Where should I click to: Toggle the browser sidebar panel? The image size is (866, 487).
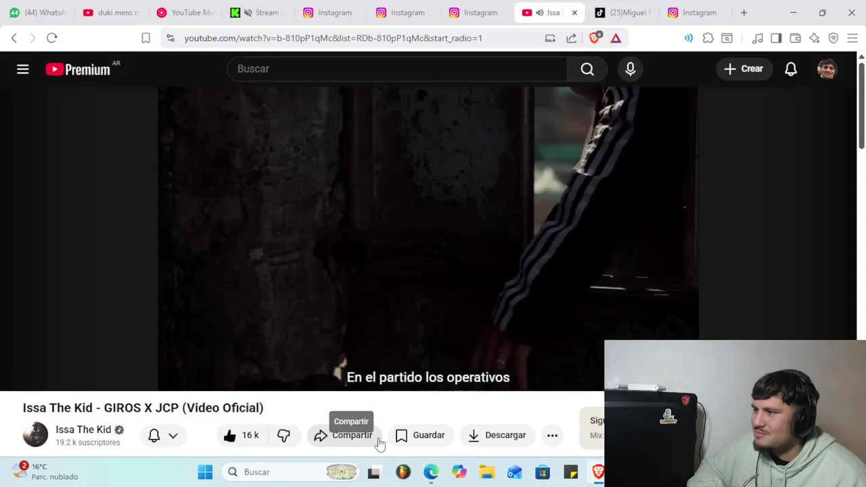tap(776, 38)
